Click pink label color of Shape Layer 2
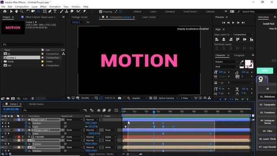Screen dimensions: 277x156 tap(19, 120)
